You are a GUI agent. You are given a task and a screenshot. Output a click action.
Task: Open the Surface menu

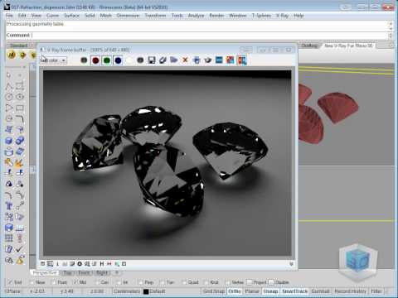[x=71, y=16]
